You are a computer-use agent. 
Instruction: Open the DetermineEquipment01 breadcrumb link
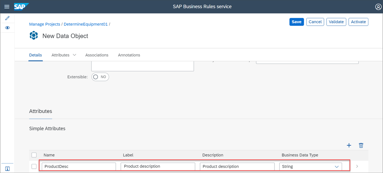coord(86,24)
